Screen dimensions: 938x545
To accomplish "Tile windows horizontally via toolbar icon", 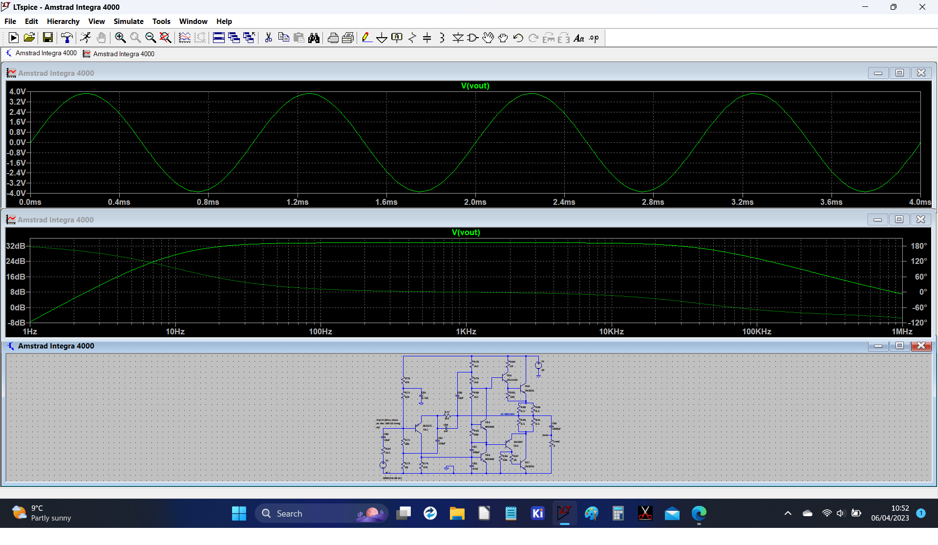I will click(x=219, y=38).
